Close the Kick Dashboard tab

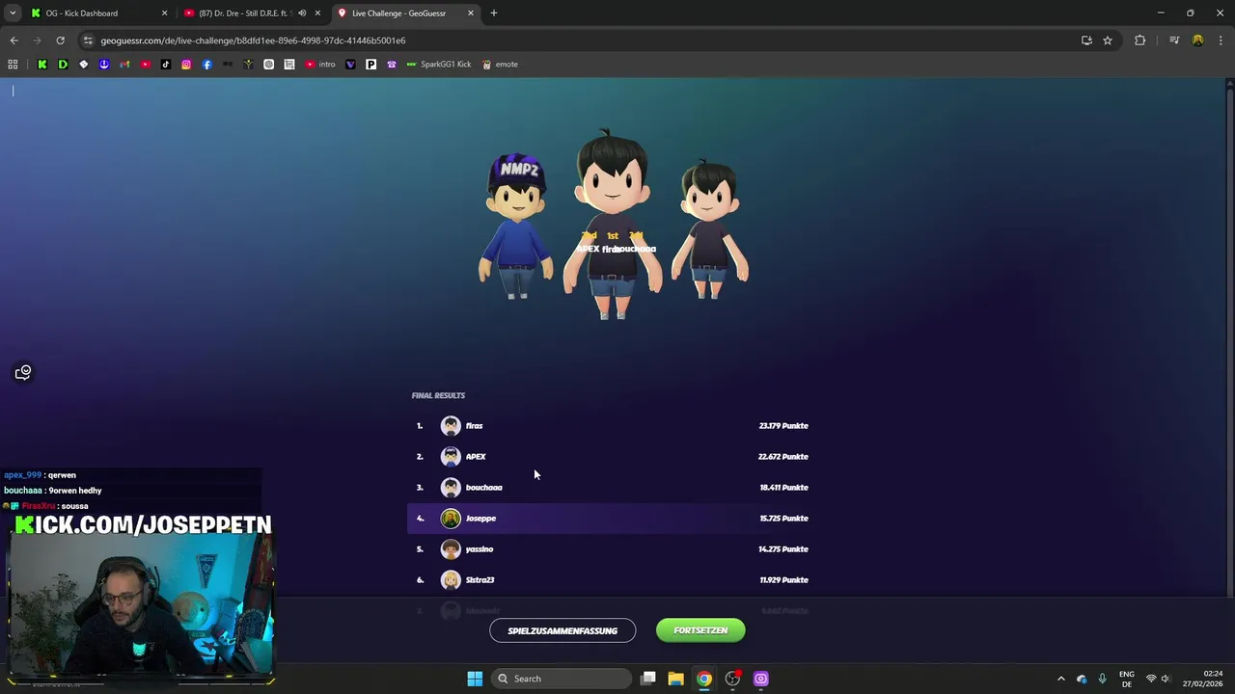click(x=164, y=13)
